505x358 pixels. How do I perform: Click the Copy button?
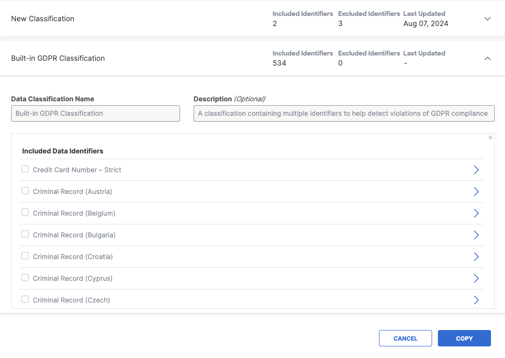point(464,338)
